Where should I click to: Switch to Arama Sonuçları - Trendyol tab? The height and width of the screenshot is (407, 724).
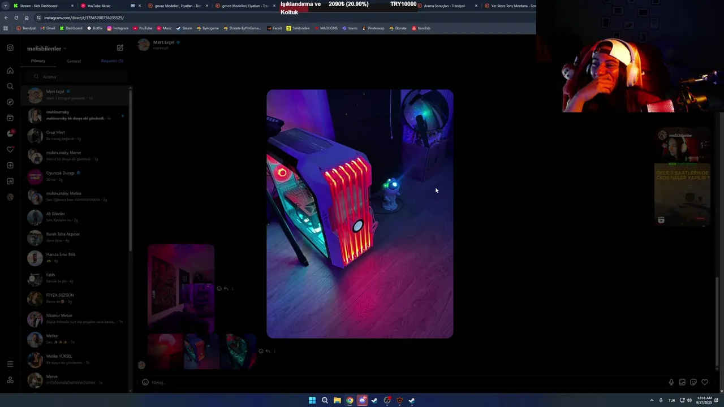click(x=448, y=6)
